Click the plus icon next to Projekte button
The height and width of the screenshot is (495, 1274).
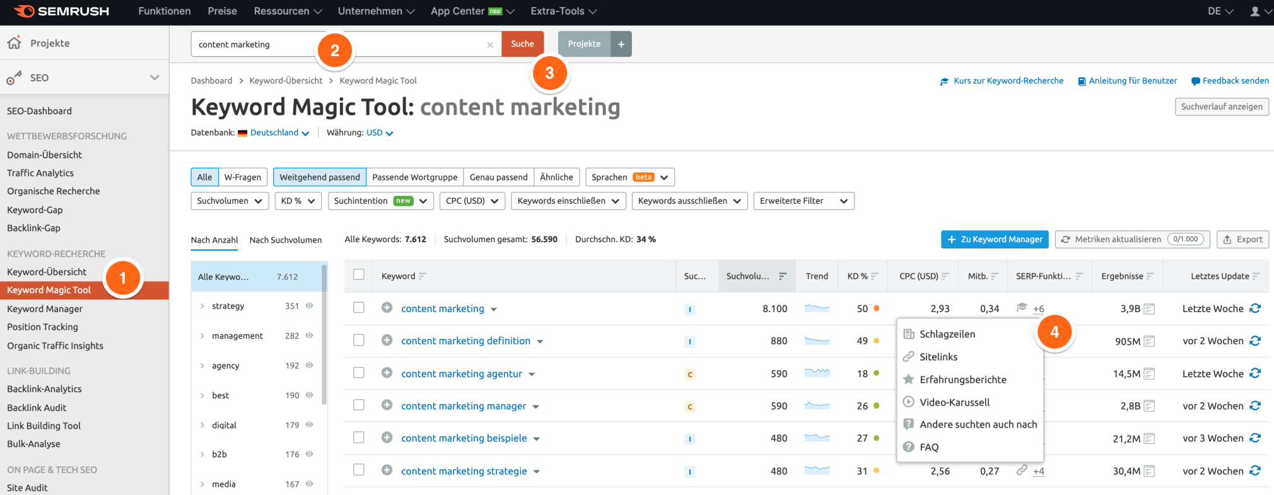click(621, 44)
